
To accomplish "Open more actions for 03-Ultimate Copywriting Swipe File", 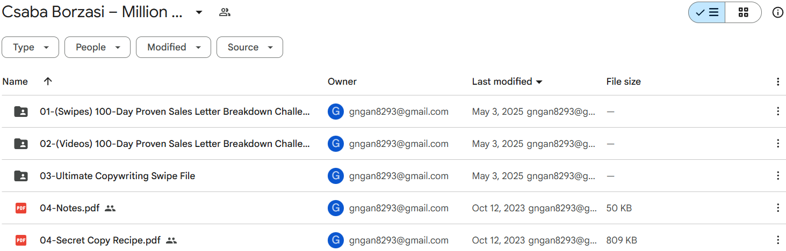I will point(777,176).
